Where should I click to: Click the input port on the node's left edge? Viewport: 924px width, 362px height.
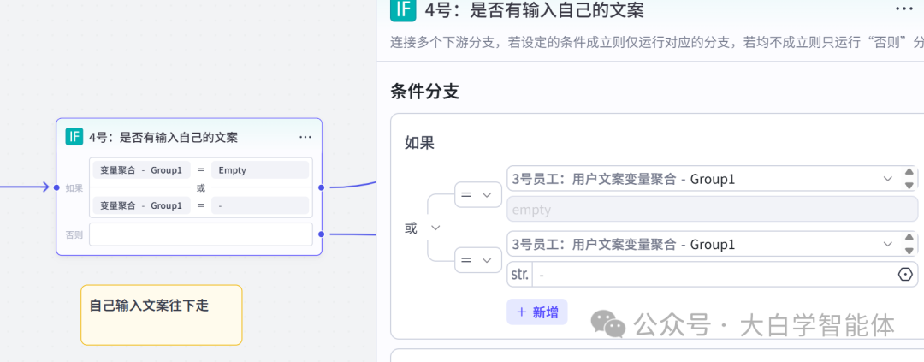pyautogui.click(x=56, y=187)
